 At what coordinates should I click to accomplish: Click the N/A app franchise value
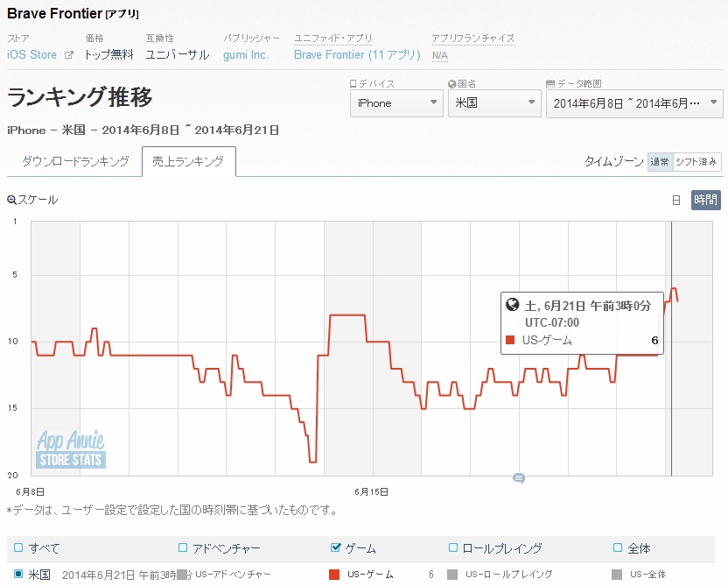point(439,56)
